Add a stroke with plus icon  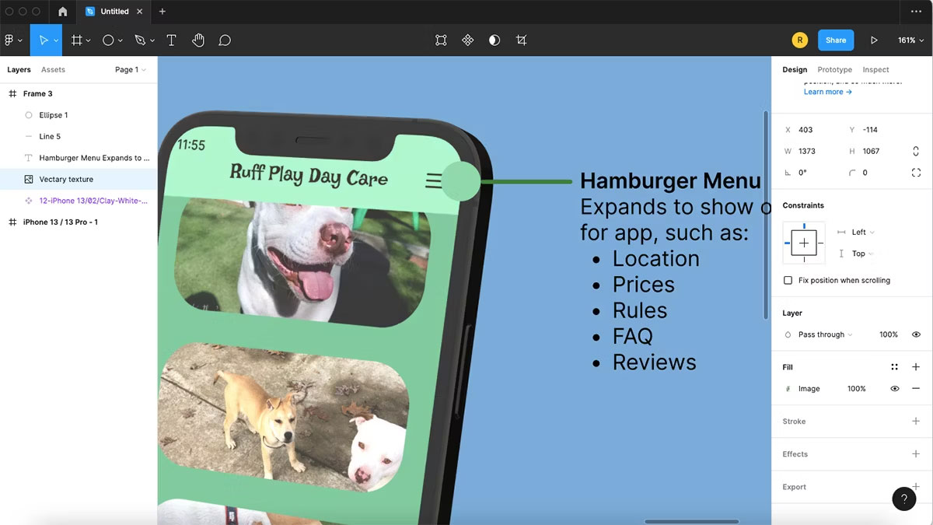(916, 422)
